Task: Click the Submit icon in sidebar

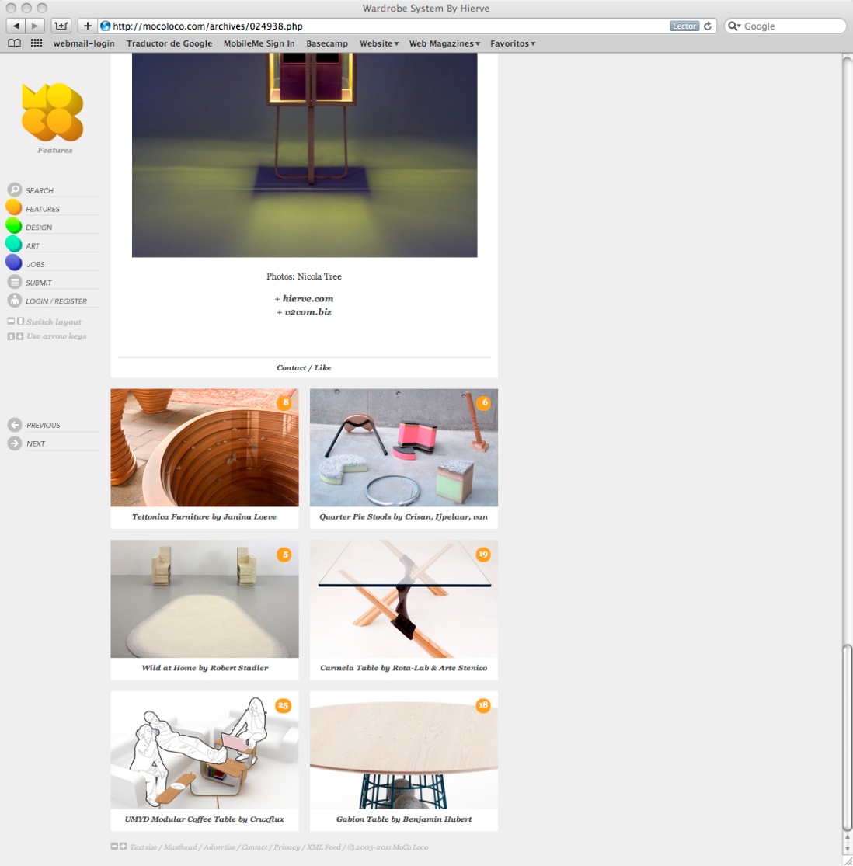Action: point(14,282)
